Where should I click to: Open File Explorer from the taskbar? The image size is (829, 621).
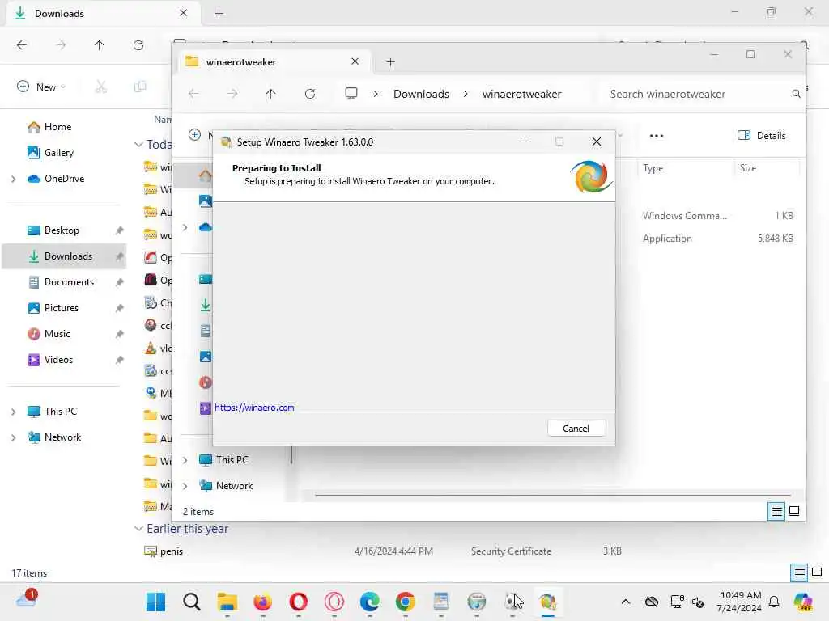227,602
